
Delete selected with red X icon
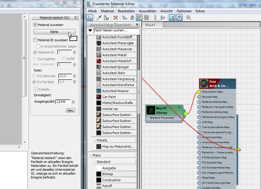(x=115, y=18)
